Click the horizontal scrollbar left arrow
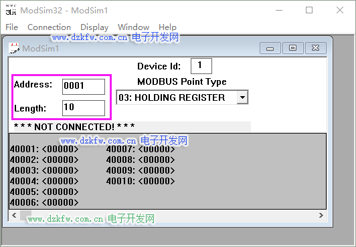 pyautogui.click(x=14, y=215)
